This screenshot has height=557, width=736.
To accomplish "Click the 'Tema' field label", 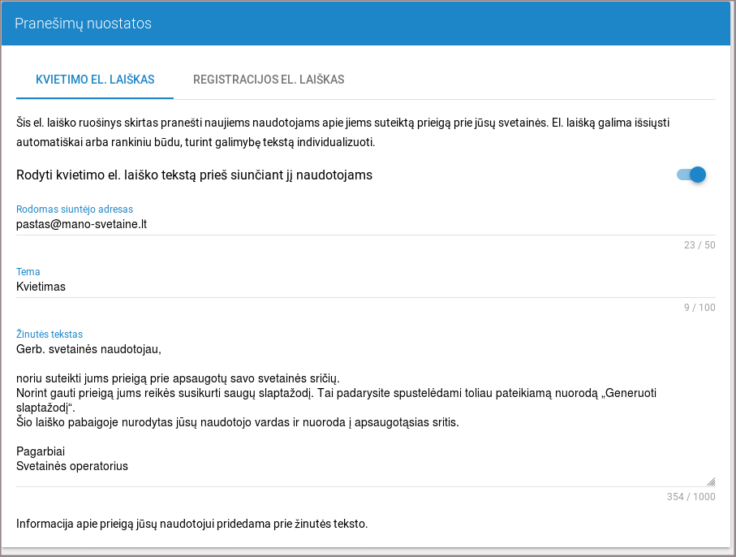I will pos(28,272).
